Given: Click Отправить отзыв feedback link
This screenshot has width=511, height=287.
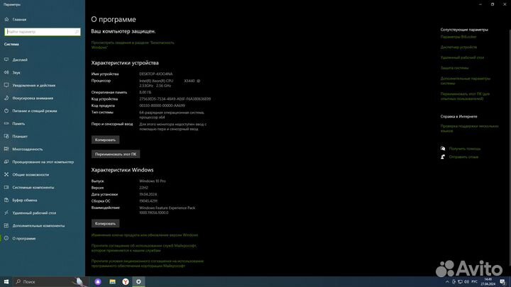Looking at the screenshot, I should pyautogui.click(x=463, y=157).
